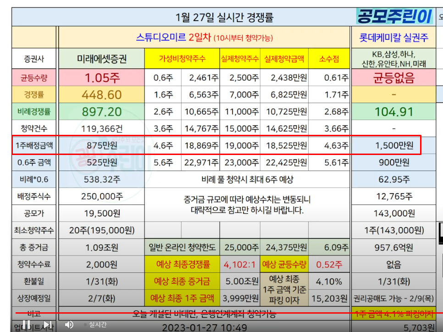The width and height of the screenshot is (443, 332).
Task: Click the 실시간 live indicator
Action: (x=96, y=325)
